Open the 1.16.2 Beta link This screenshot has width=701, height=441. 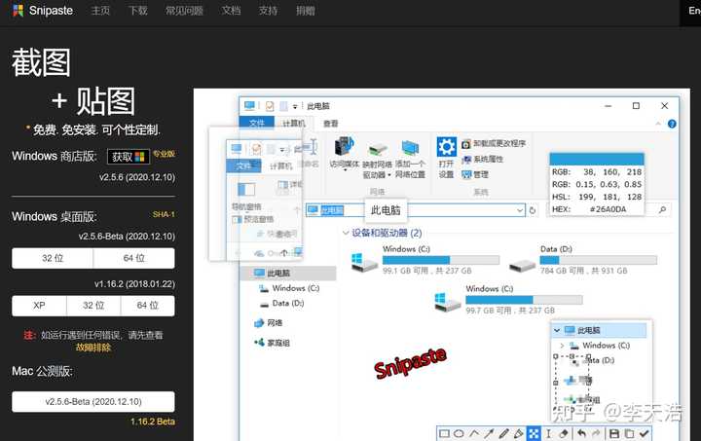tap(153, 422)
